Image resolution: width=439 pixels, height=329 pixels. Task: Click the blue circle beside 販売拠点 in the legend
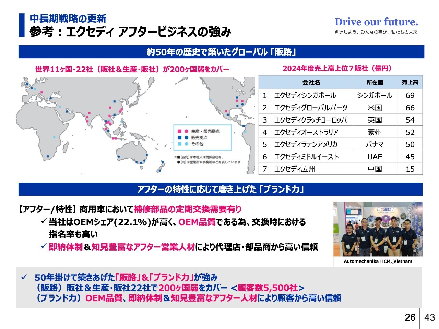[186, 137]
